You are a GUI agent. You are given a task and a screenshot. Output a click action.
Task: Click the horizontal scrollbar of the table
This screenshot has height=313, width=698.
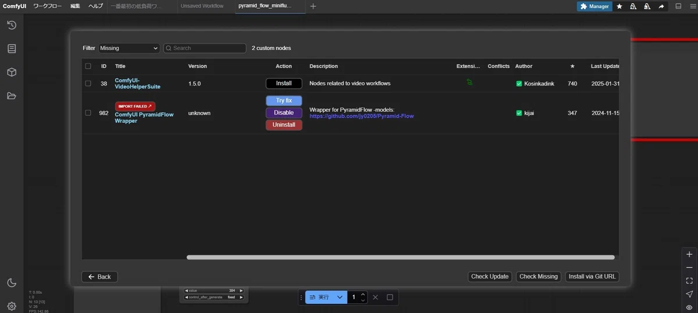(400, 257)
